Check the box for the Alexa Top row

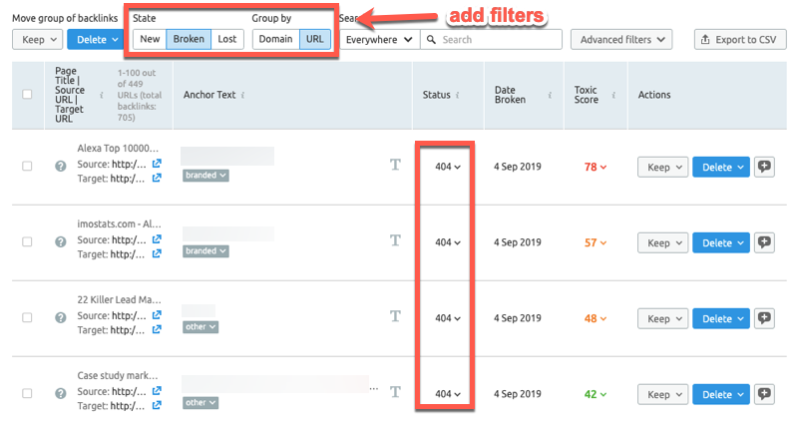coord(27,167)
